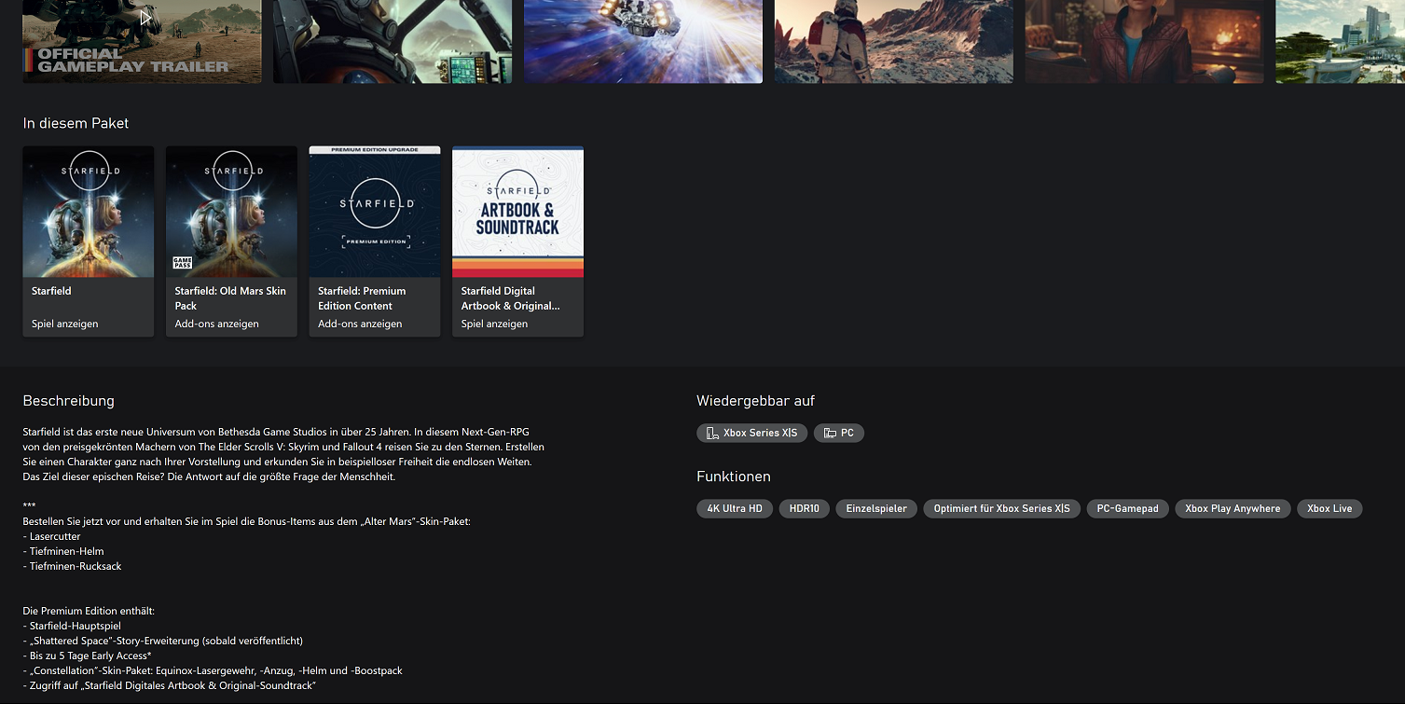The height and width of the screenshot is (704, 1405).
Task: Select the HDR10 feature tag
Action: click(805, 509)
